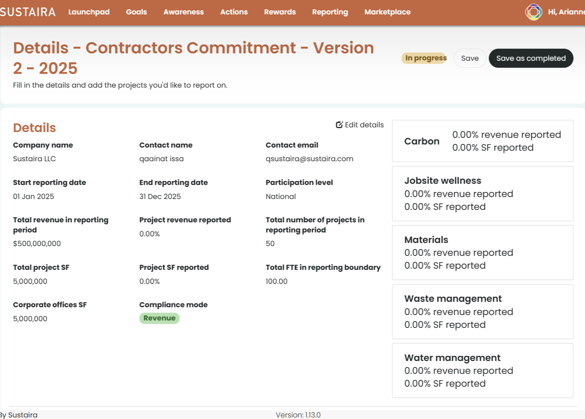The height and width of the screenshot is (419, 585).
Task: Click the Revenue compliance mode badge
Action: (x=160, y=318)
